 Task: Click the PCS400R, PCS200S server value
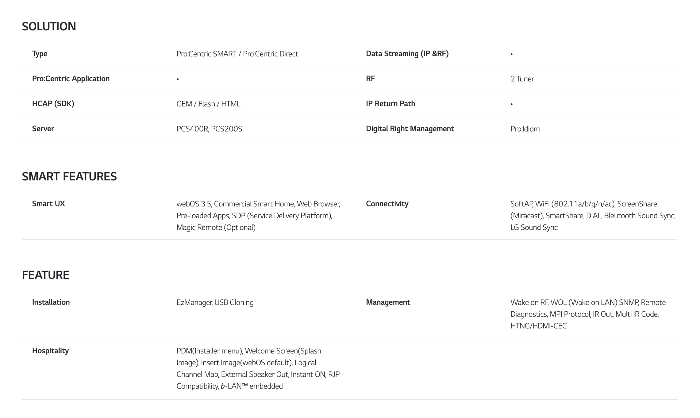[x=209, y=129]
